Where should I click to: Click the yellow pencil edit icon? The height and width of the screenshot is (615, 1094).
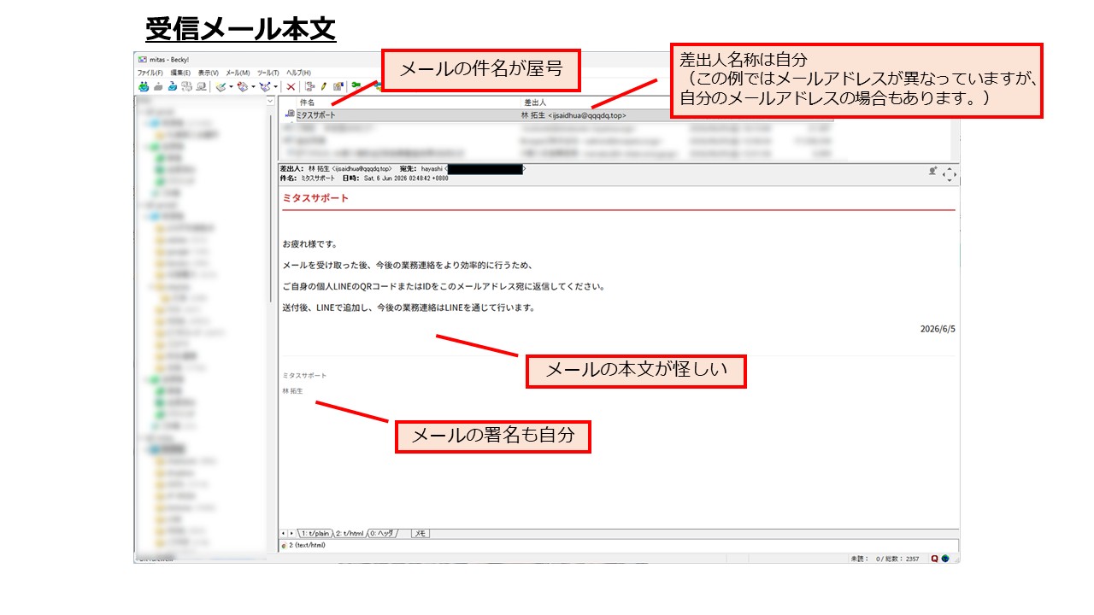point(324,86)
